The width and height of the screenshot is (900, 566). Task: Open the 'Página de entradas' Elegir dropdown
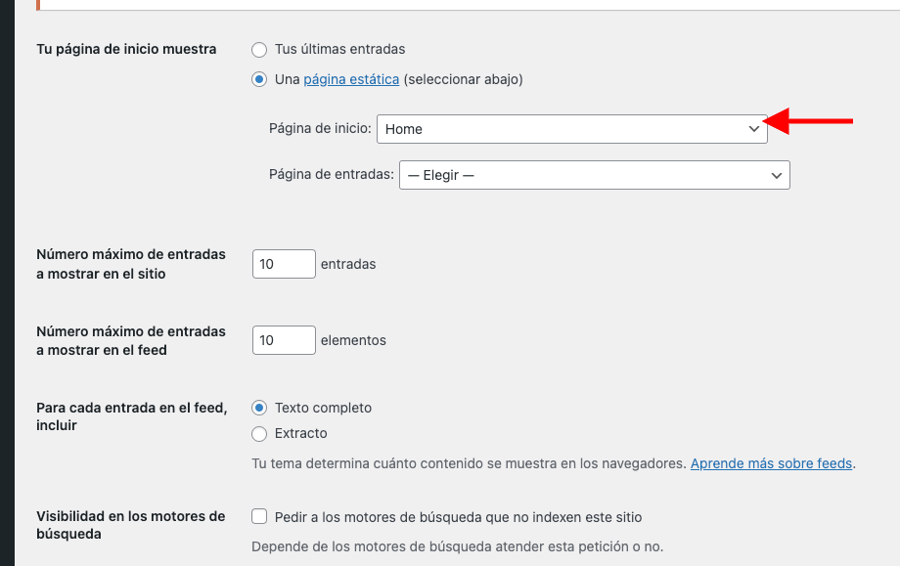point(594,175)
